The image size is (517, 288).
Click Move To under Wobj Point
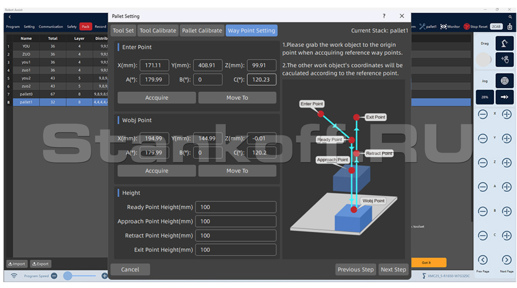point(237,171)
